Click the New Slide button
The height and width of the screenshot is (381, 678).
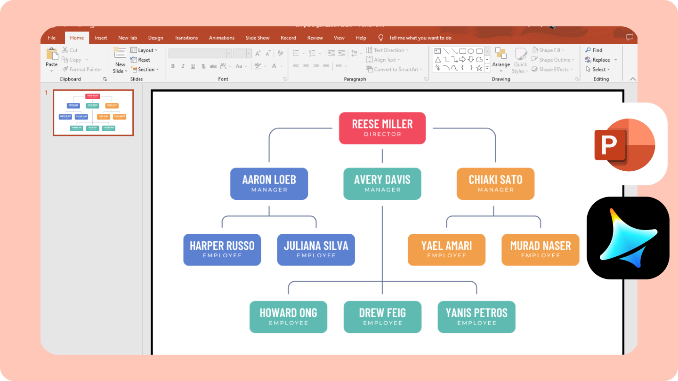[x=120, y=59]
